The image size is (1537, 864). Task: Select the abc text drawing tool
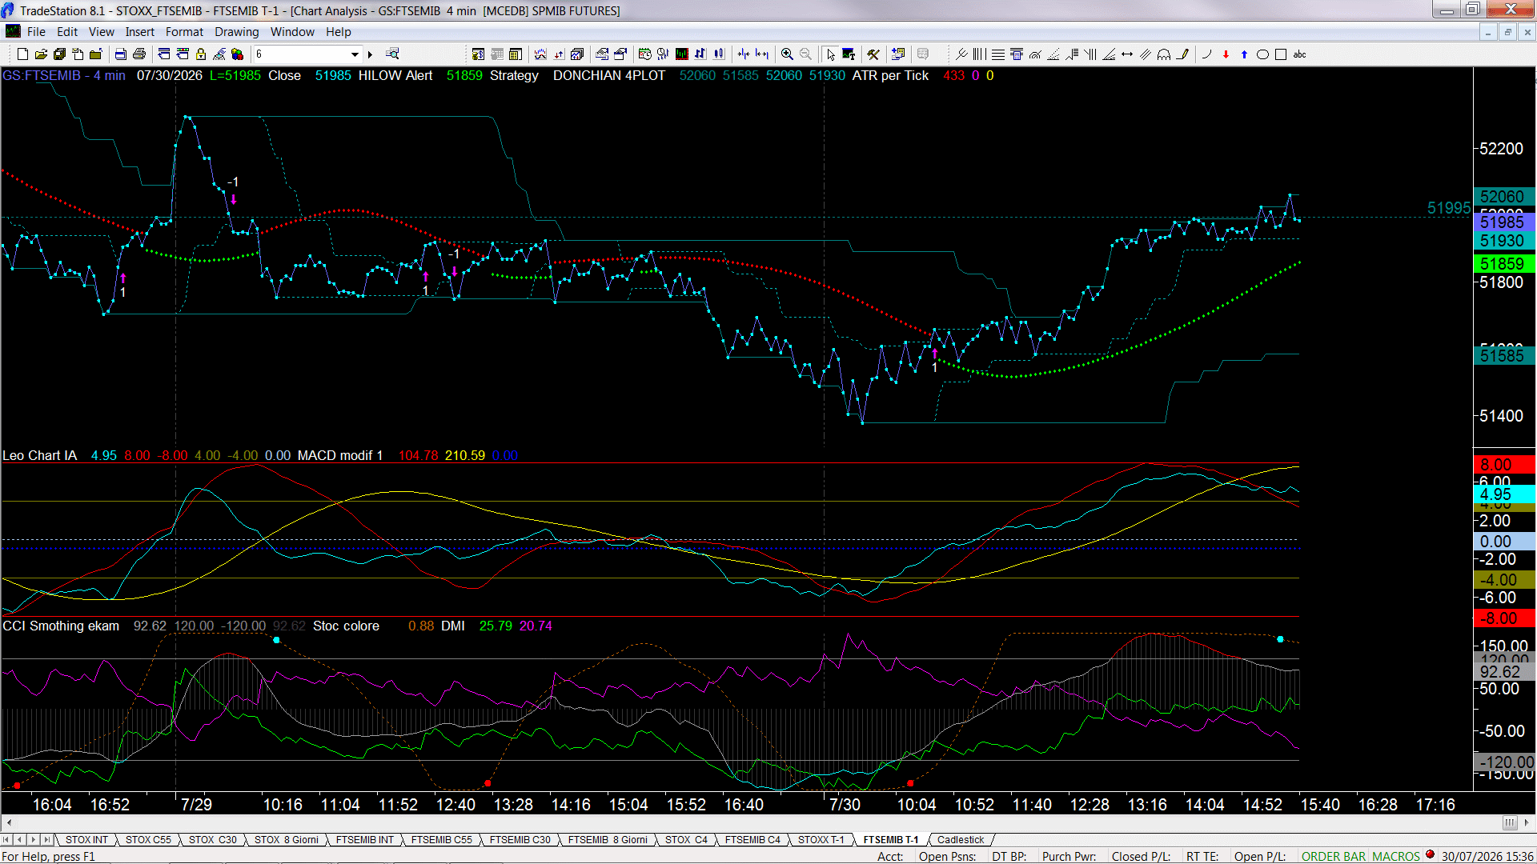(x=1300, y=54)
